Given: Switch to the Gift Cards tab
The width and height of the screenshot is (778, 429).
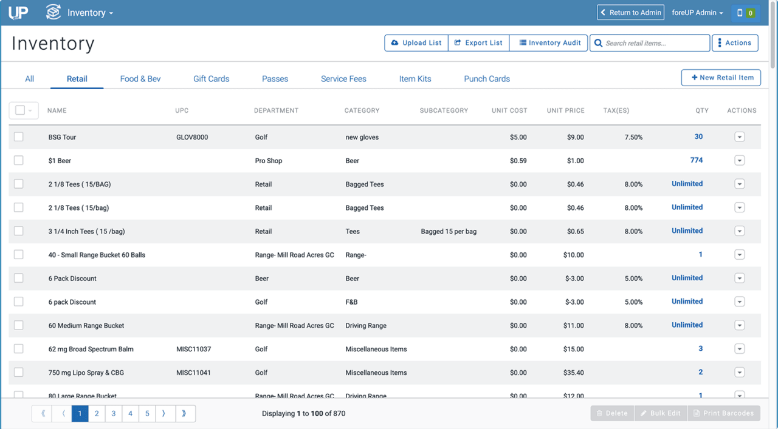Looking at the screenshot, I should click(x=212, y=79).
